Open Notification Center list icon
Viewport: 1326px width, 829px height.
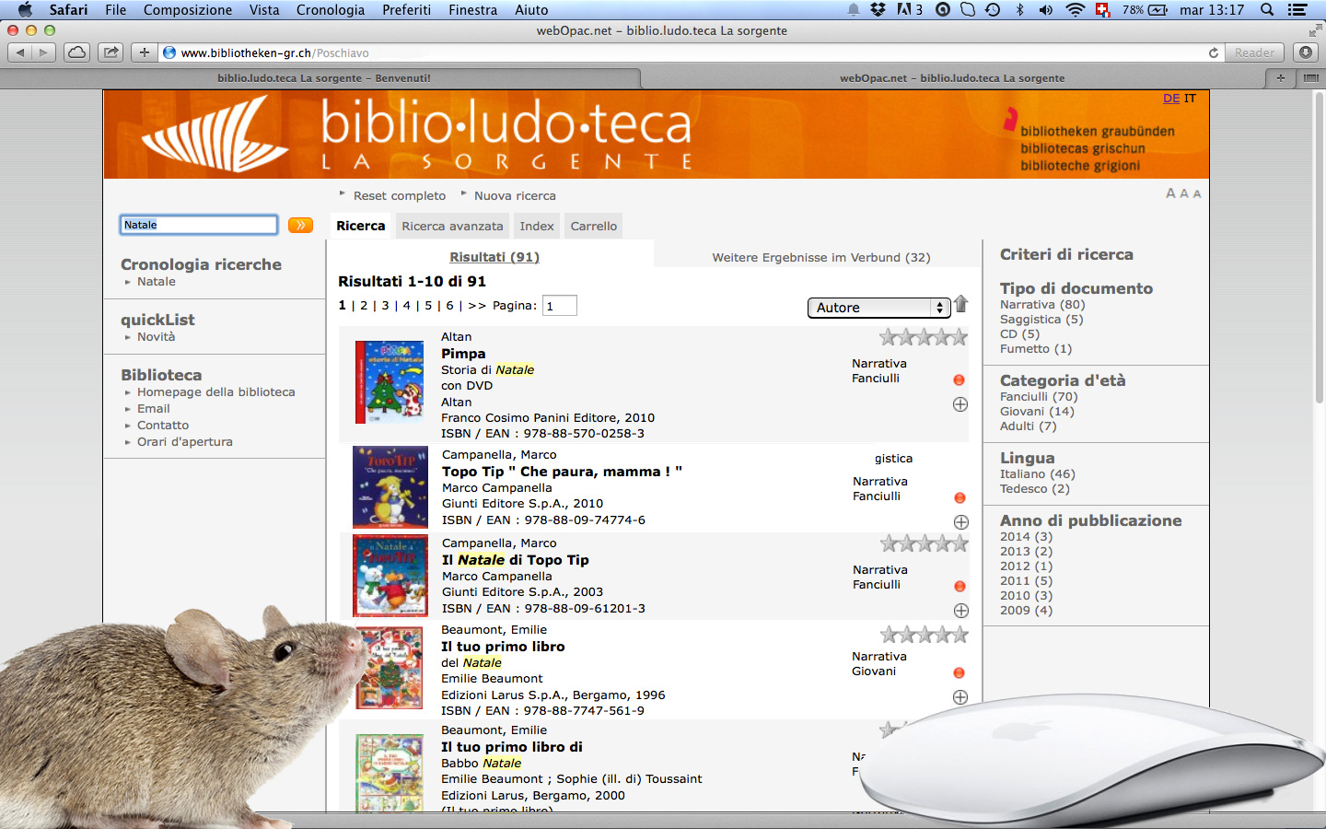coord(1297,10)
